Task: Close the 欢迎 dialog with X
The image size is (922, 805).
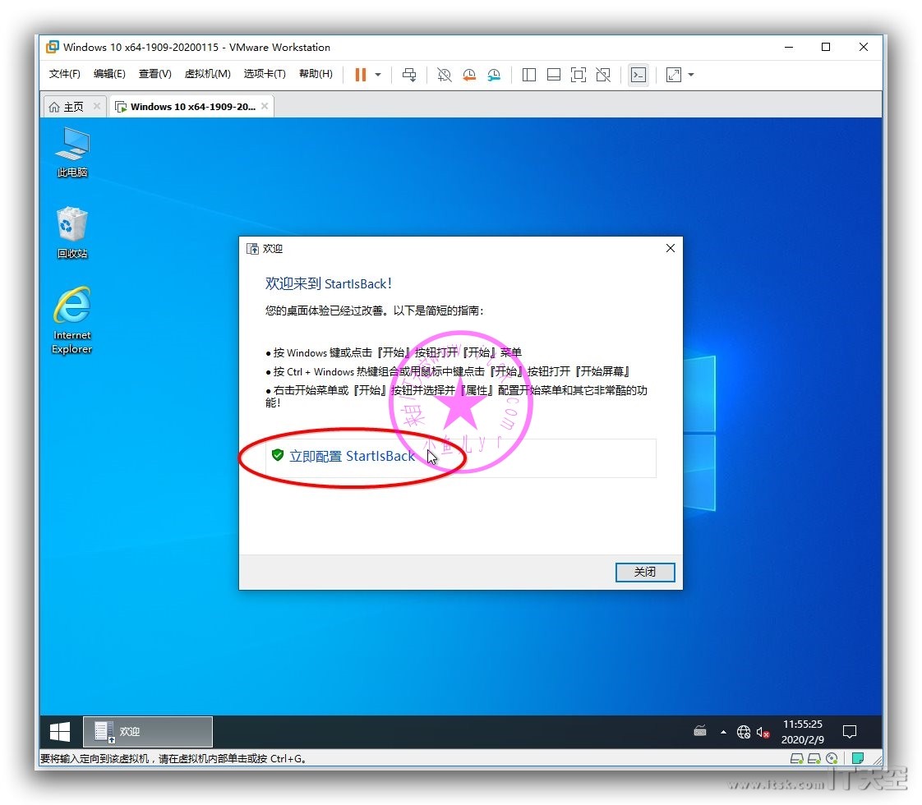Action: 671,249
